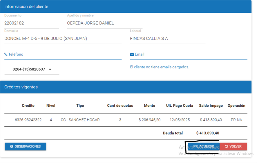Click the phone icon beside Teléfono
This screenshot has width=257, height=163.
(6, 54)
